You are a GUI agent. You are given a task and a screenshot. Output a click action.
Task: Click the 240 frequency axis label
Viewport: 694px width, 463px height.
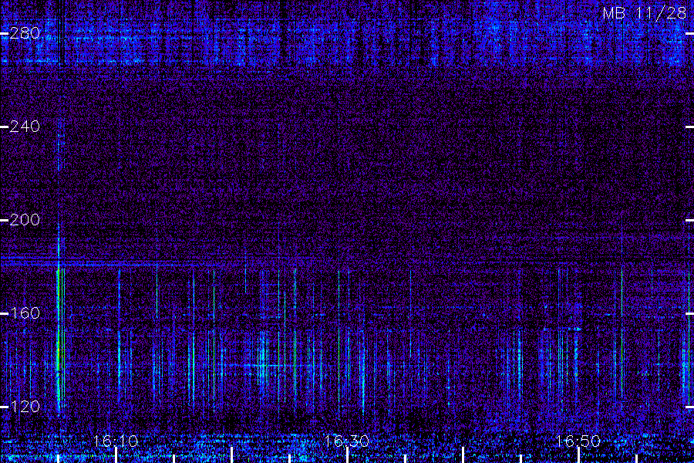tap(25, 127)
